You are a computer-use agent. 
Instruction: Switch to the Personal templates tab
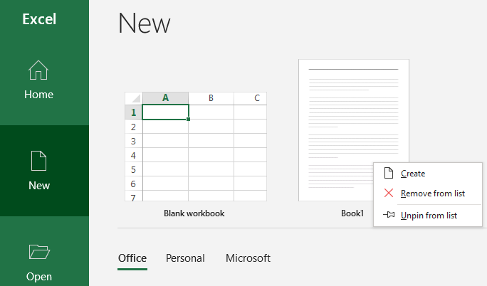[x=185, y=258]
